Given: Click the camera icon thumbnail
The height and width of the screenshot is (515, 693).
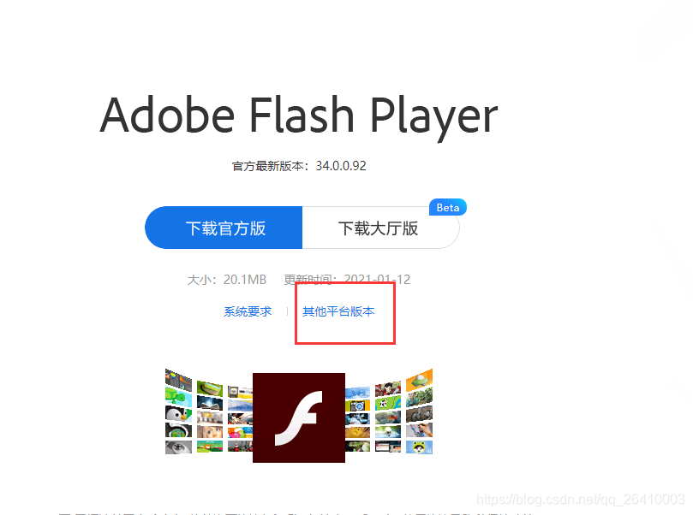Looking at the screenshot, I should tap(357, 405).
